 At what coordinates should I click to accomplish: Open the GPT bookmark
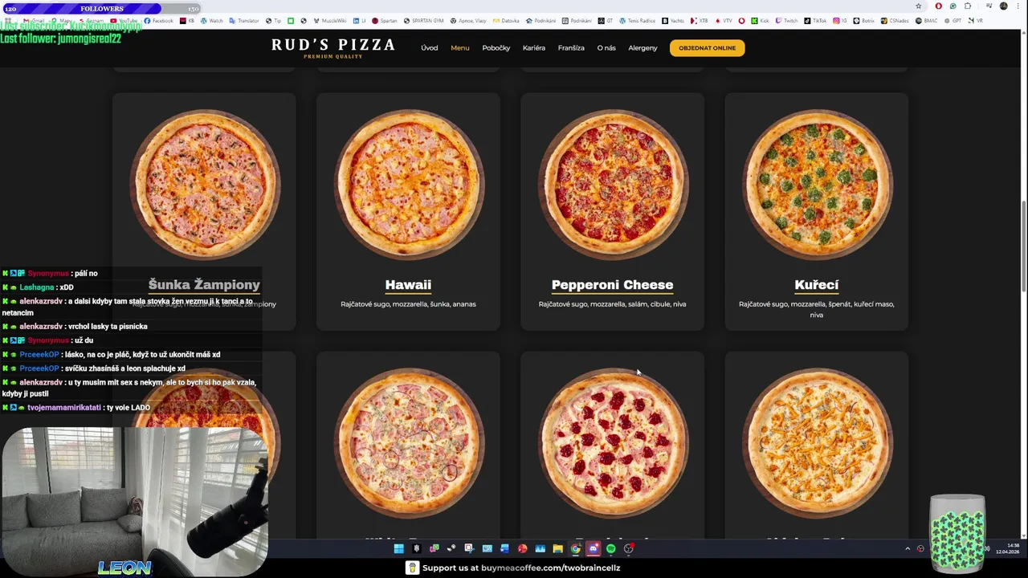coord(953,21)
